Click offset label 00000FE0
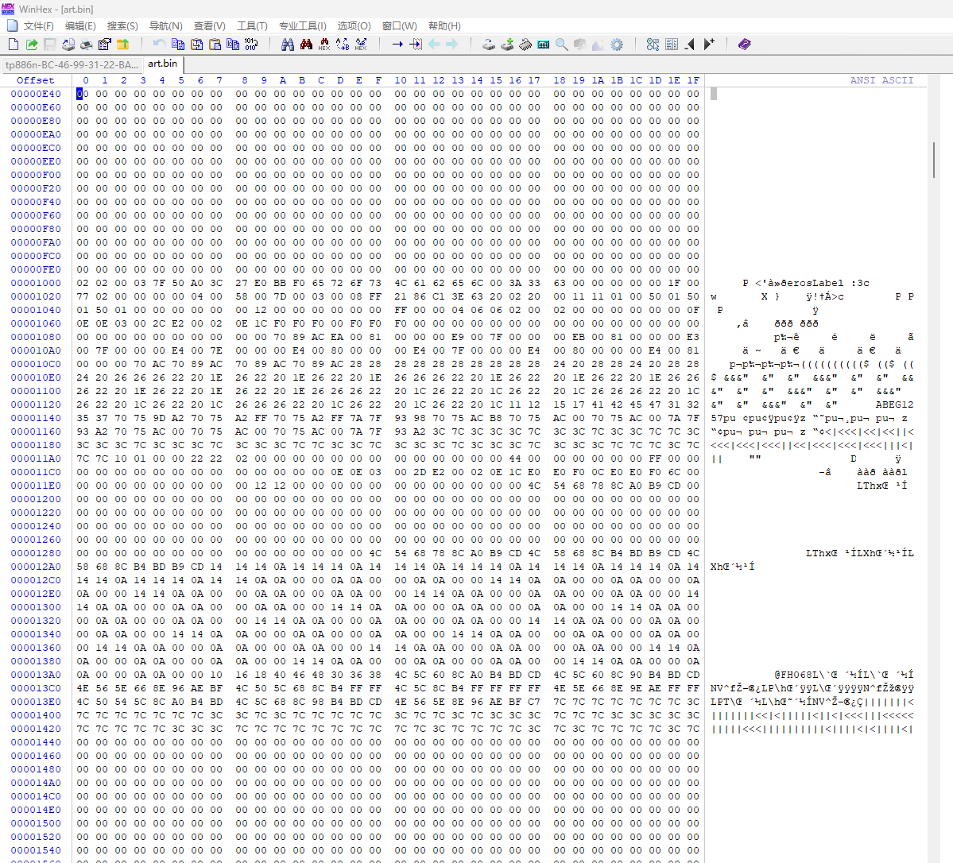 [36, 270]
